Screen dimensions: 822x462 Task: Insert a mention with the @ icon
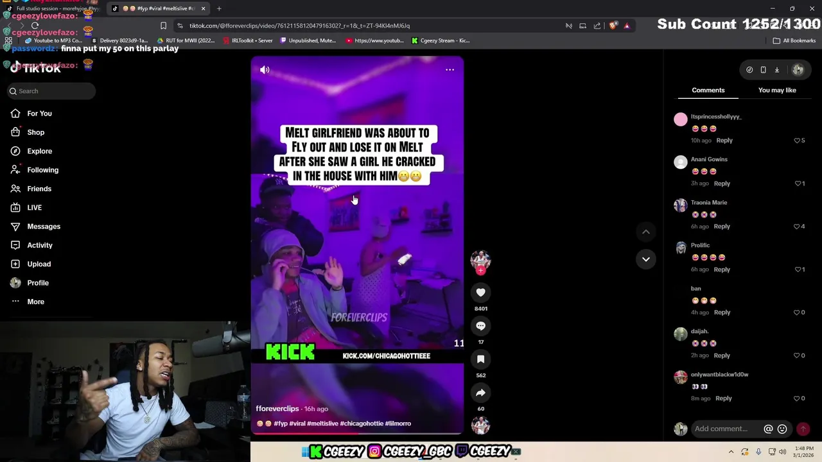pos(768,429)
